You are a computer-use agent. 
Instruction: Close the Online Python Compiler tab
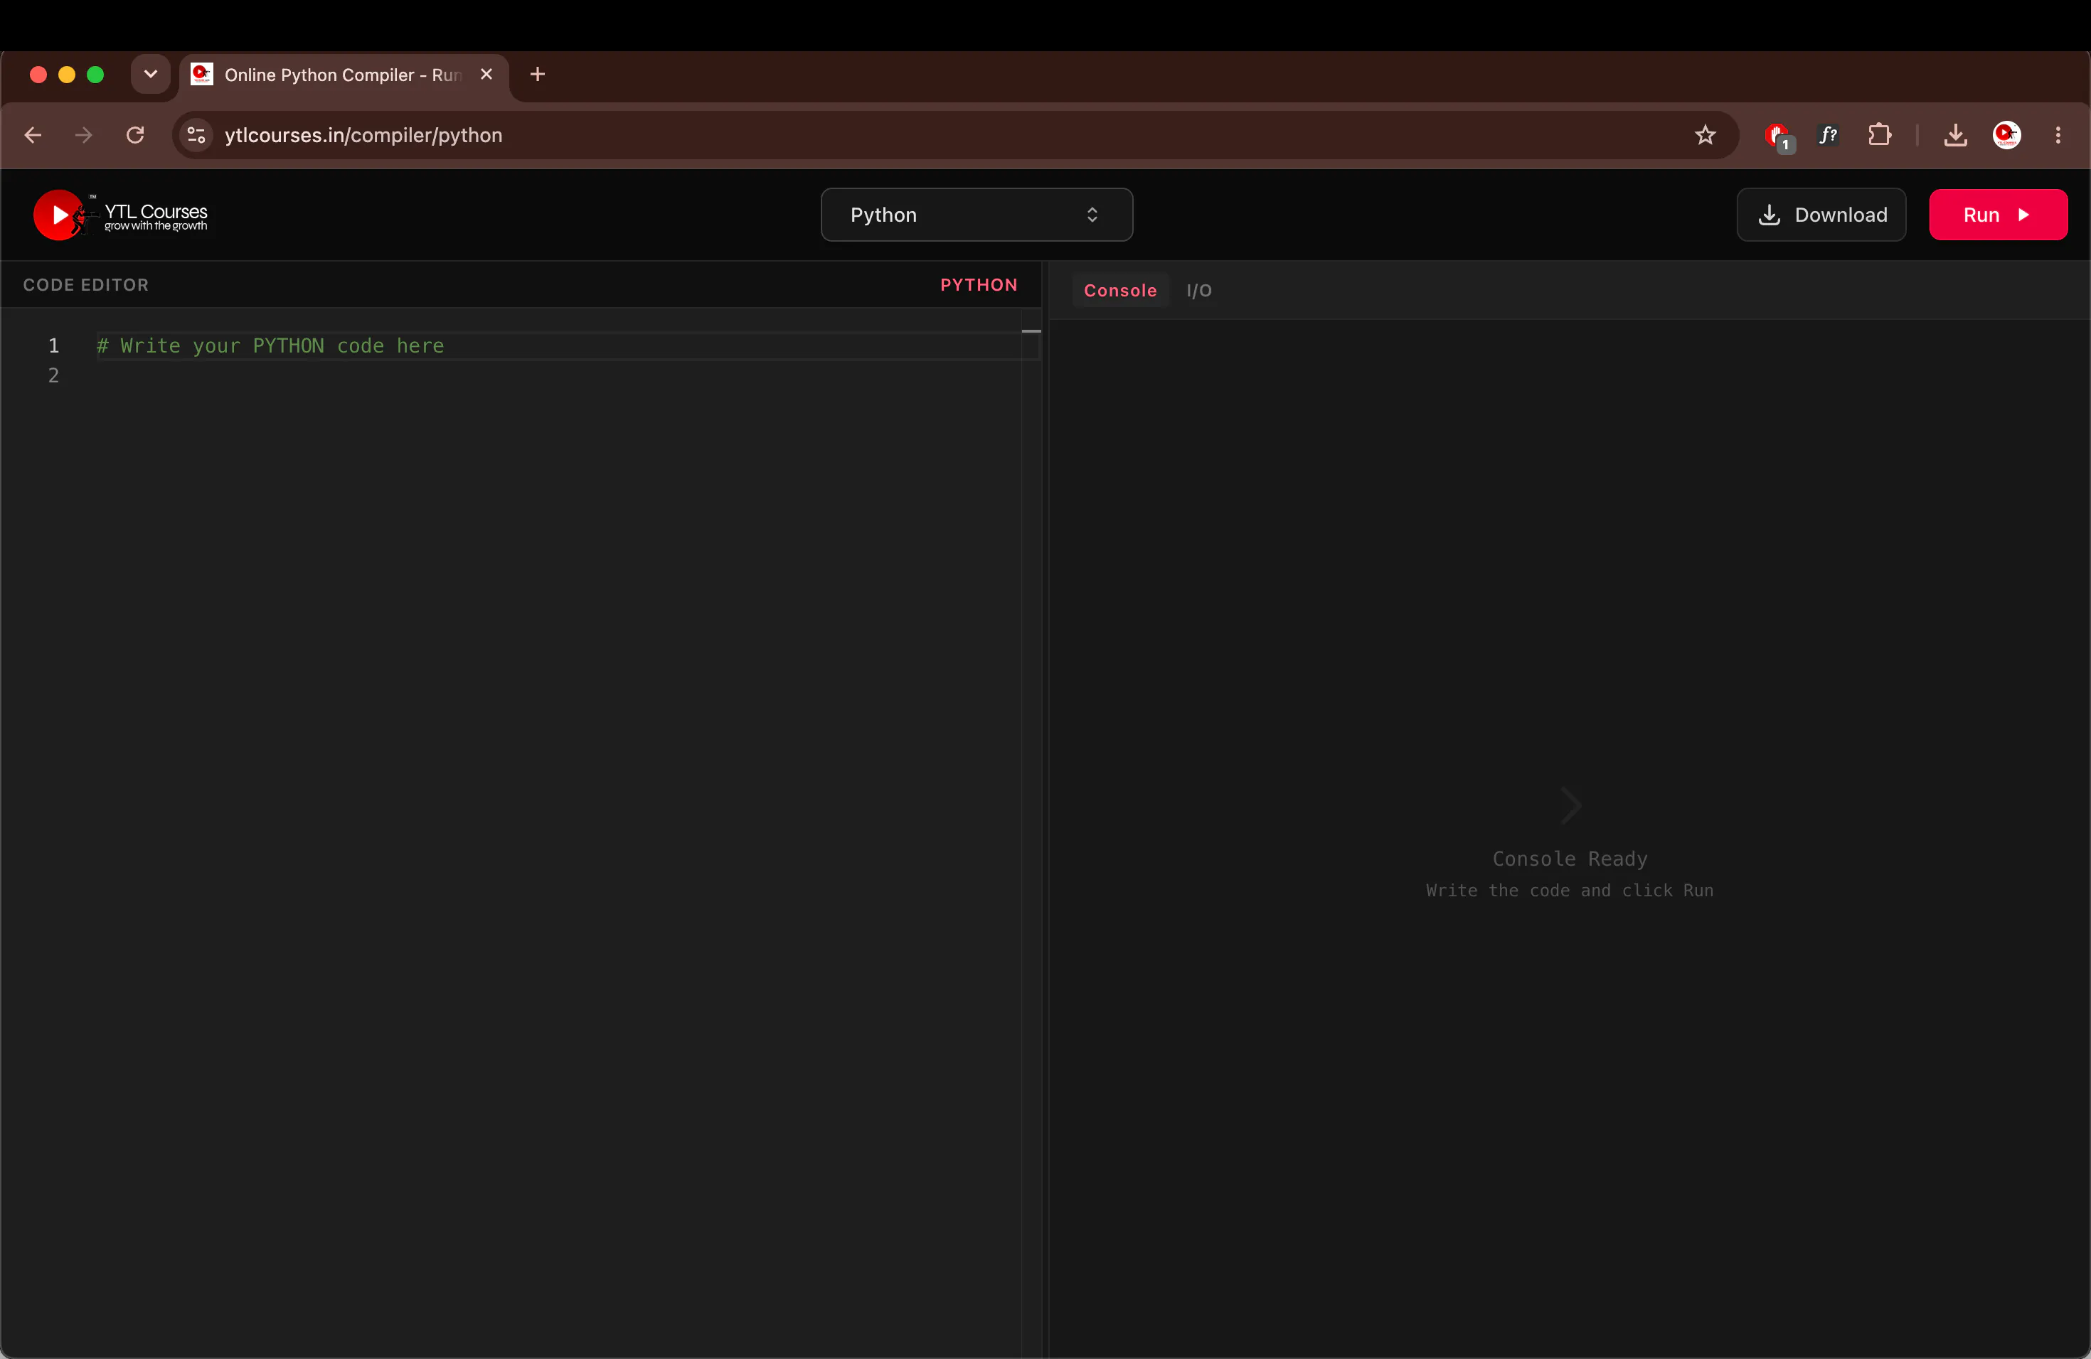pyautogui.click(x=486, y=75)
